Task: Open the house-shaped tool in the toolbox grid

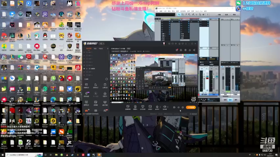Action: coord(105,94)
